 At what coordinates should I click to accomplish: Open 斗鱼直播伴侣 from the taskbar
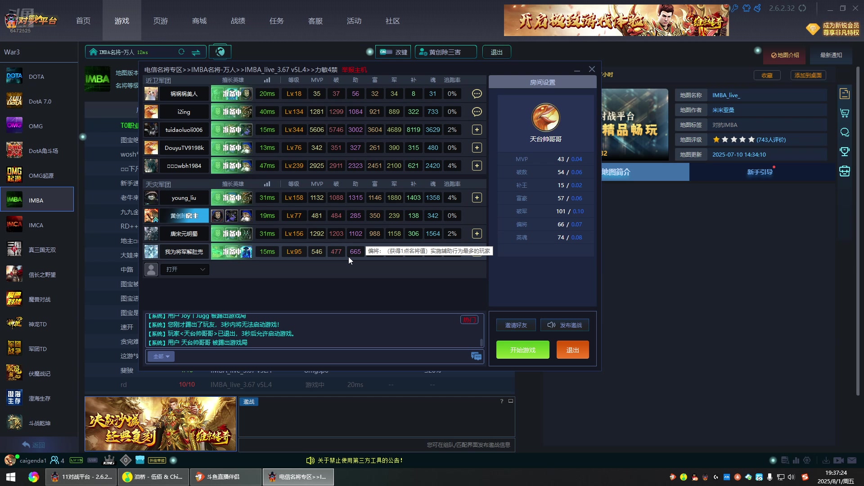click(226, 477)
